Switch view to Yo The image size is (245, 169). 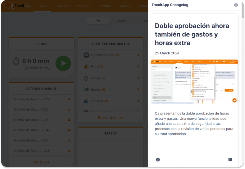point(98,21)
